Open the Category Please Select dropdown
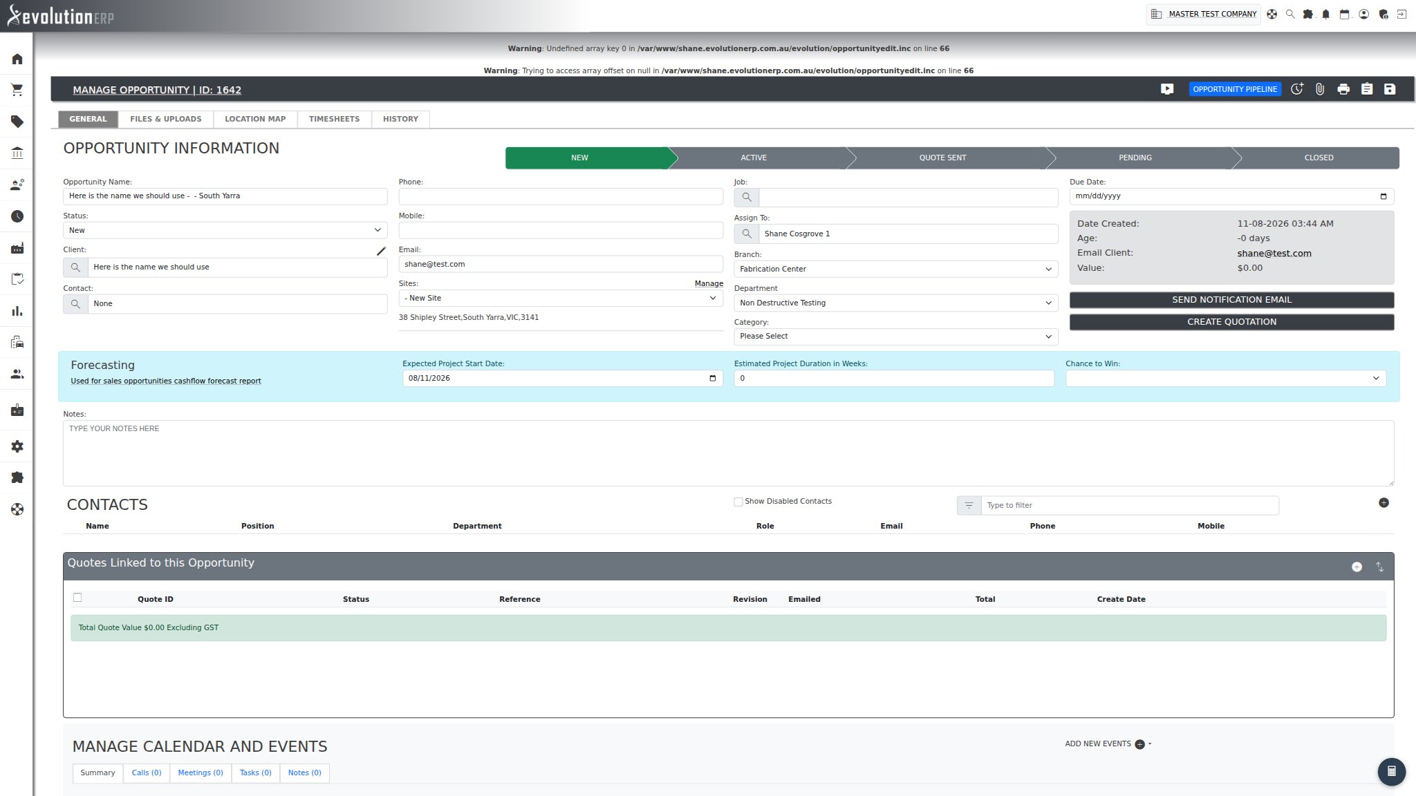This screenshot has height=796, width=1416. click(x=896, y=337)
